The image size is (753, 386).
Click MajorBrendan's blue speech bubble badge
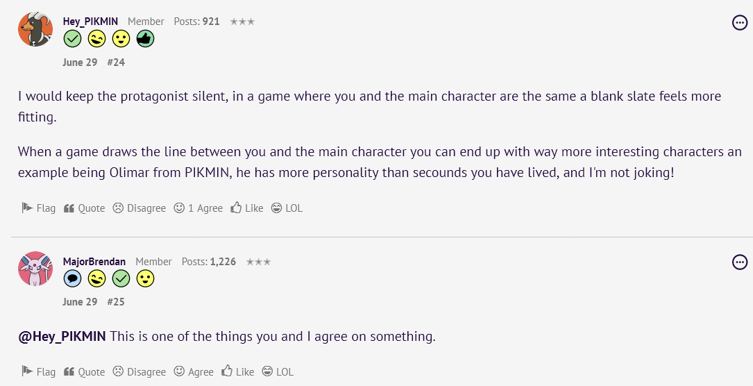click(x=73, y=279)
